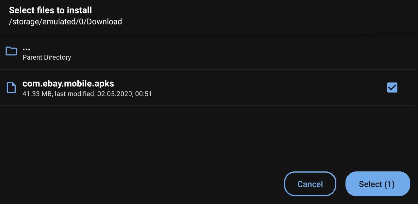Confirm with the Select (1) button
Viewport: 418px width, 204px height.
tap(378, 184)
